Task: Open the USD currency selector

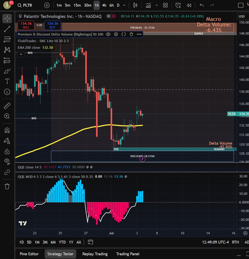Action: click(242, 17)
